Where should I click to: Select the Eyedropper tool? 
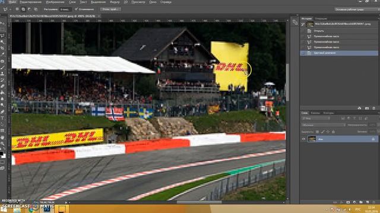click(2, 54)
